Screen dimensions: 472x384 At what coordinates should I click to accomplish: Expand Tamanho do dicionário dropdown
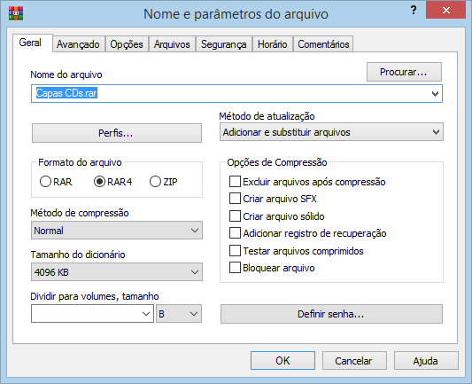(117, 272)
